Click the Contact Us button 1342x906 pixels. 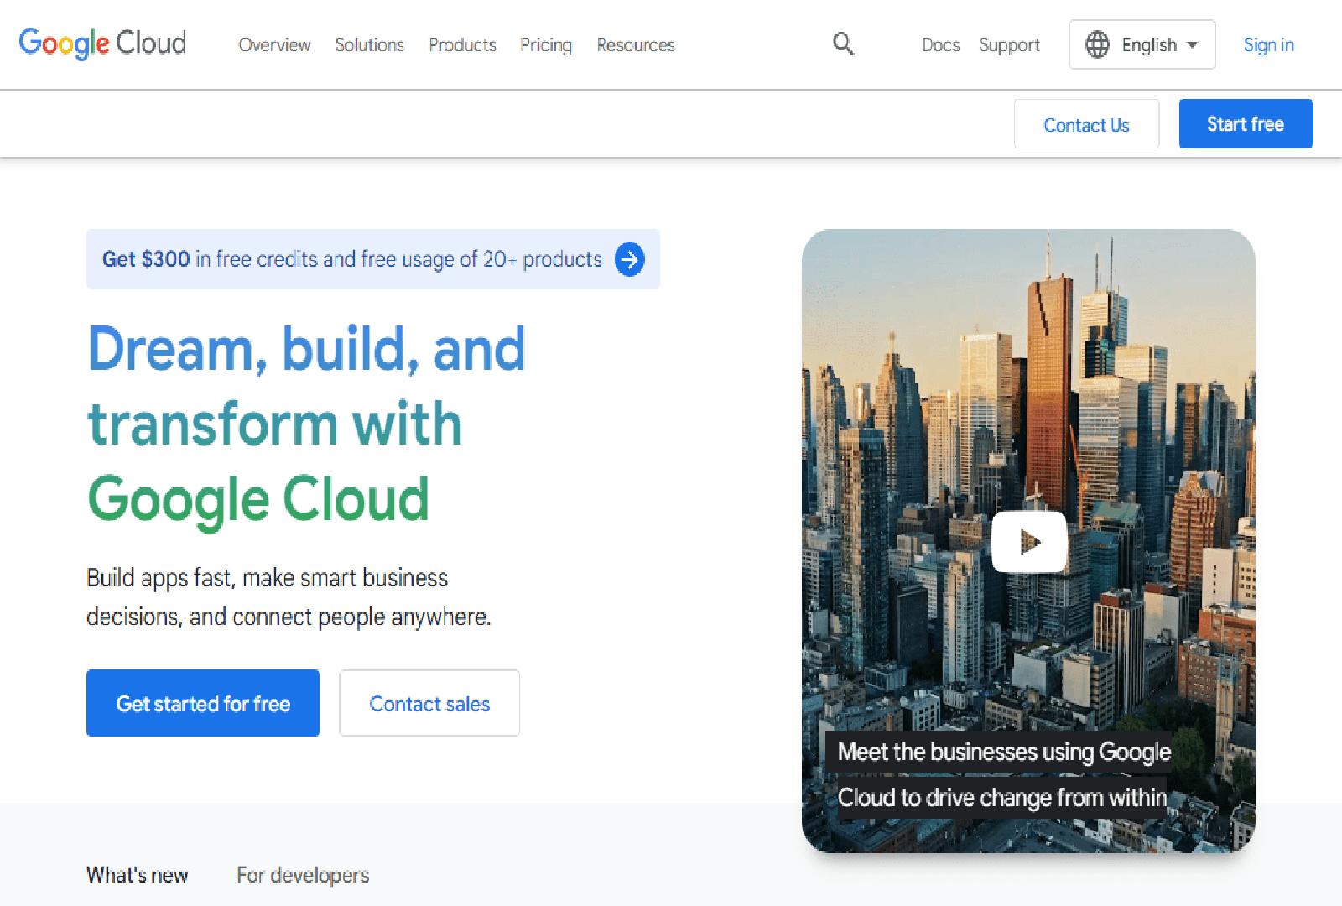pos(1086,124)
